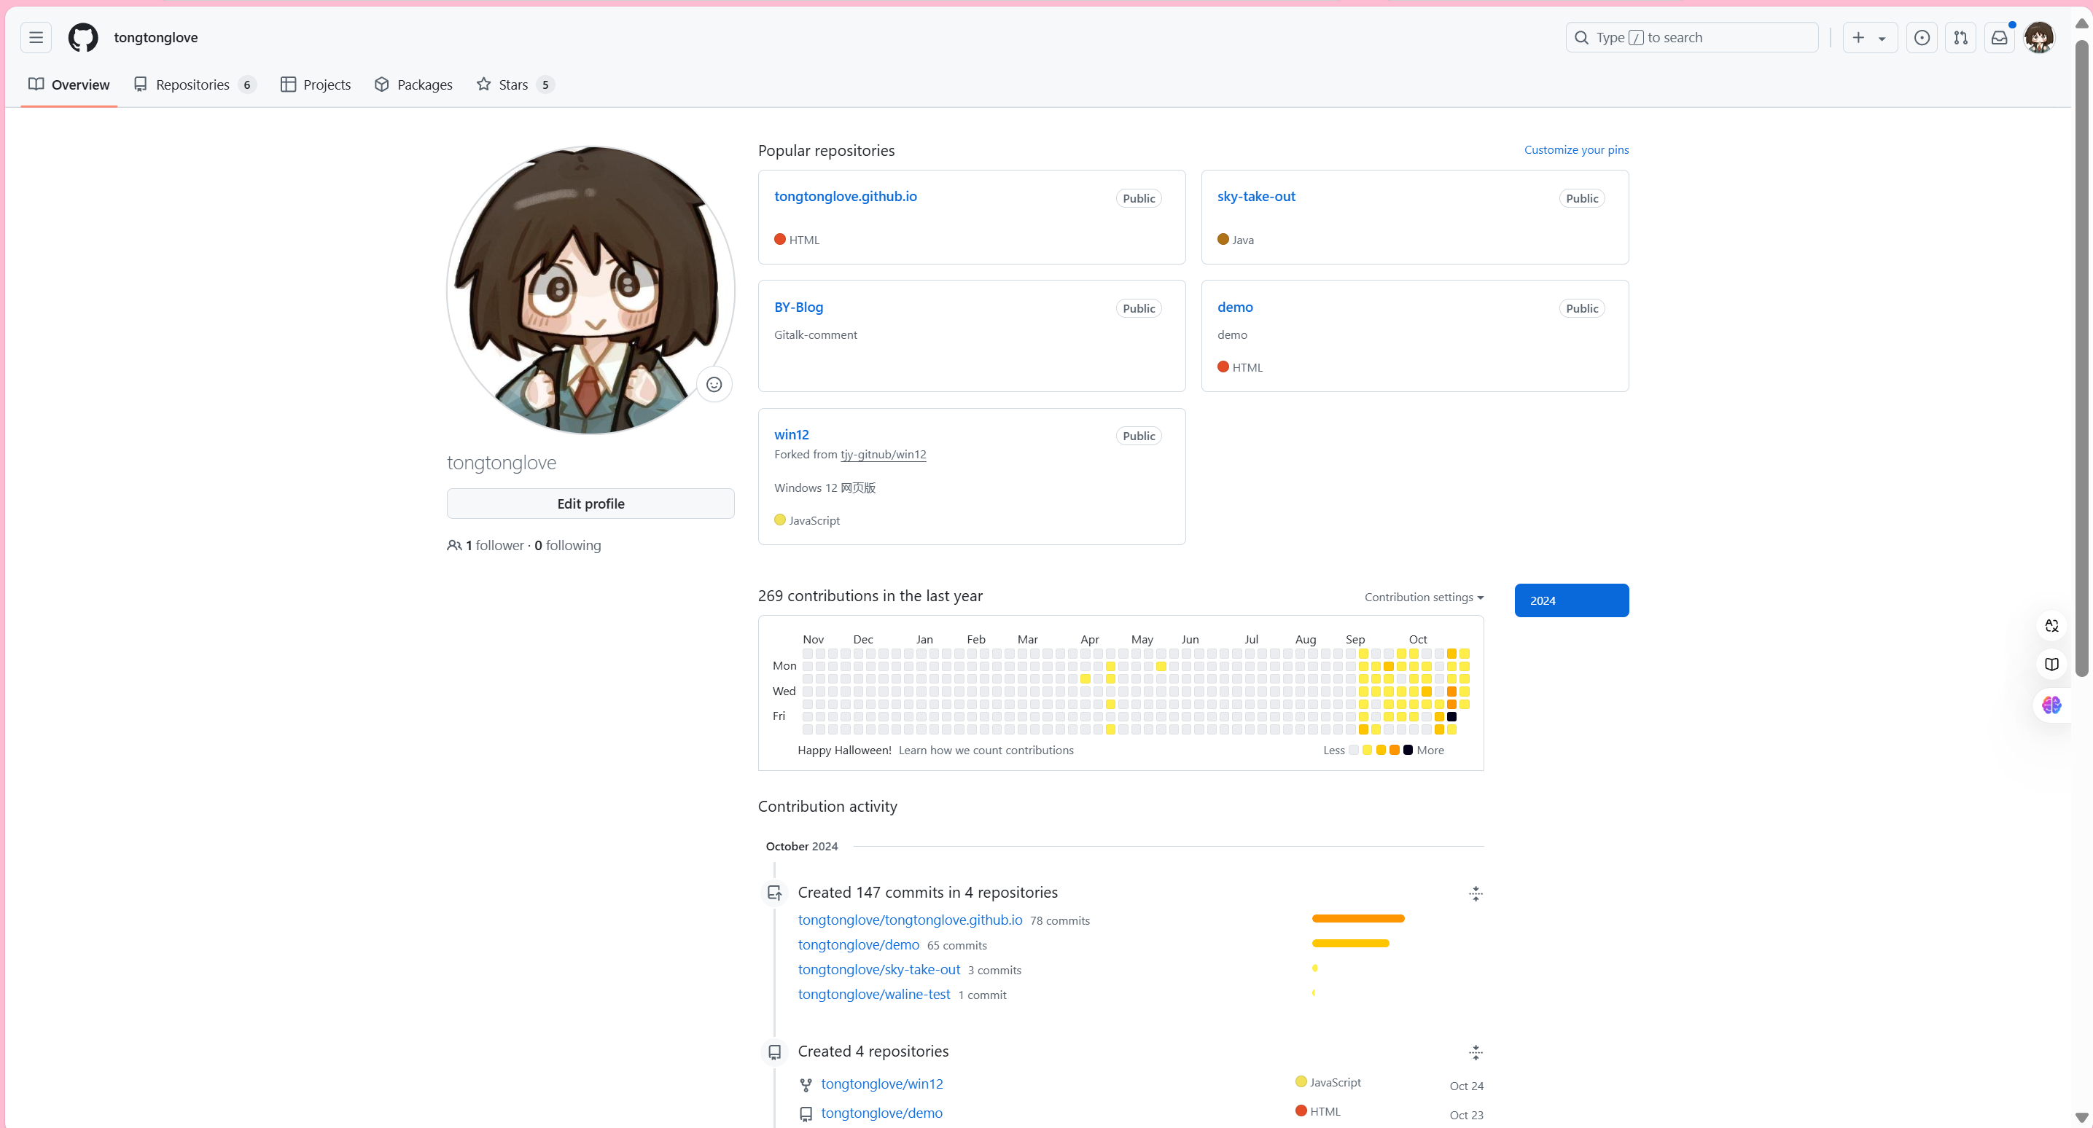The height and width of the screenshot is (1128, 2093).
Task: Click the GitHub Octocat logo
Action: [x=83, y=37]
